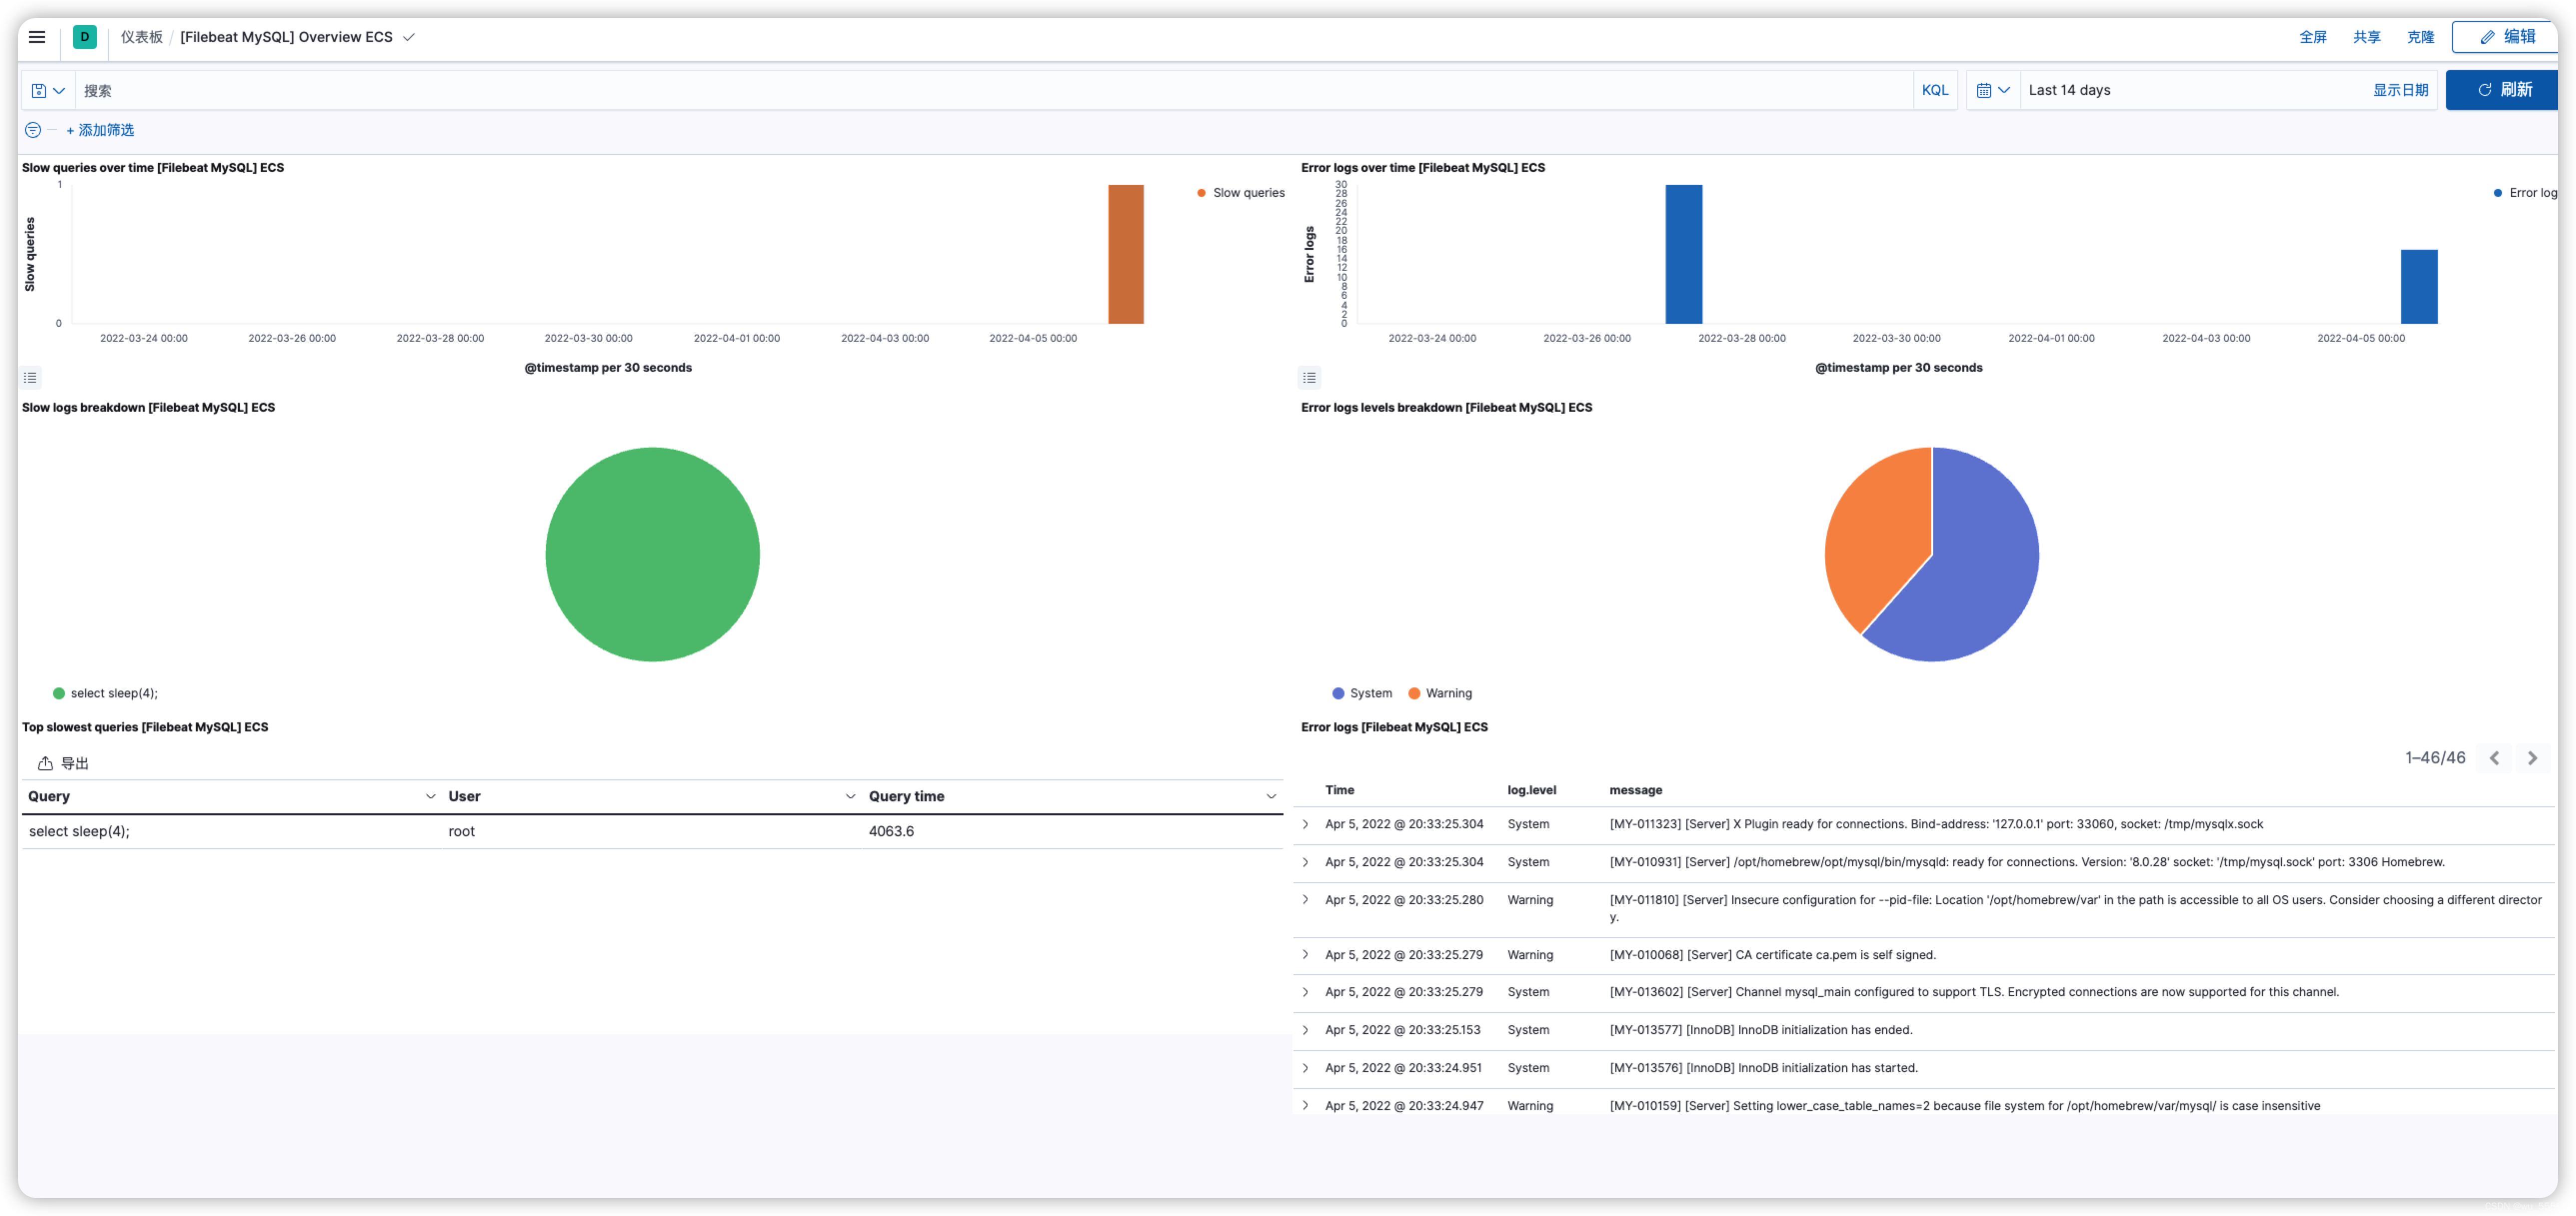Click the KQL tab label
The width and height of the screenshot is (2576, 1216).
point(1935,89)
